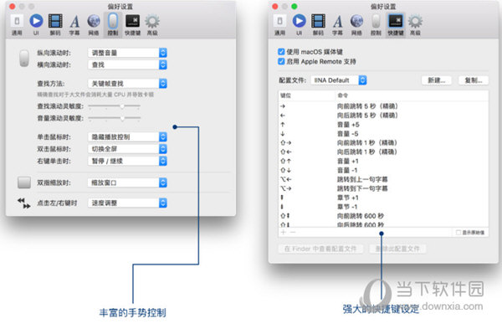The height and width of the screenshot is (329, 502).
Task: Toggle 启用 Apple Remote 支持 checkbox
Action: pyautogui.click(x=281, y=61)
